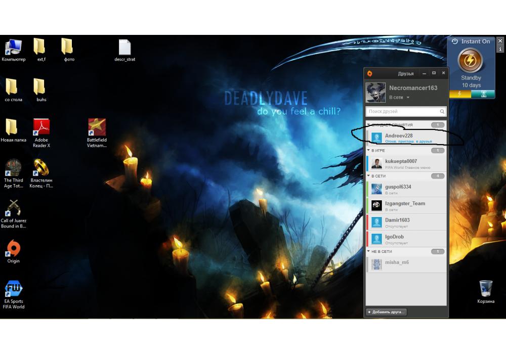Click the Standby 10 days text
506x354 pixels.
[x=471, y=81]
